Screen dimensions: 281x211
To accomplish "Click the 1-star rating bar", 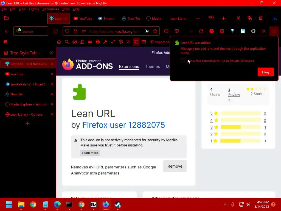I will 240,141.
